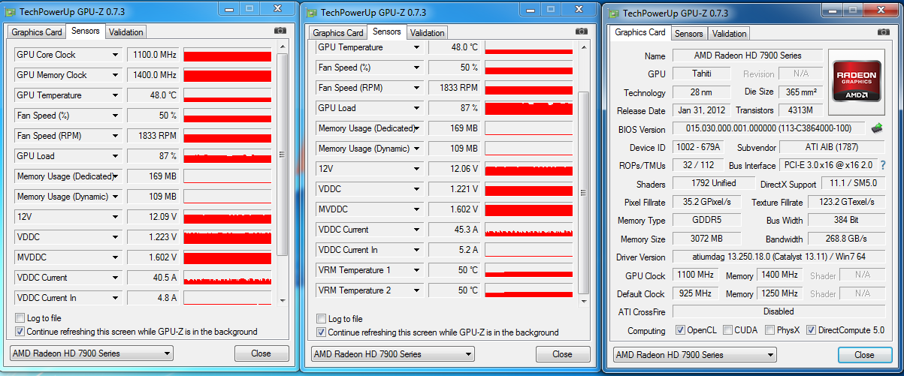Click the Close button in right window
Image resolution: width=904 pixels, height=376 pixels.
click(864, 355)
